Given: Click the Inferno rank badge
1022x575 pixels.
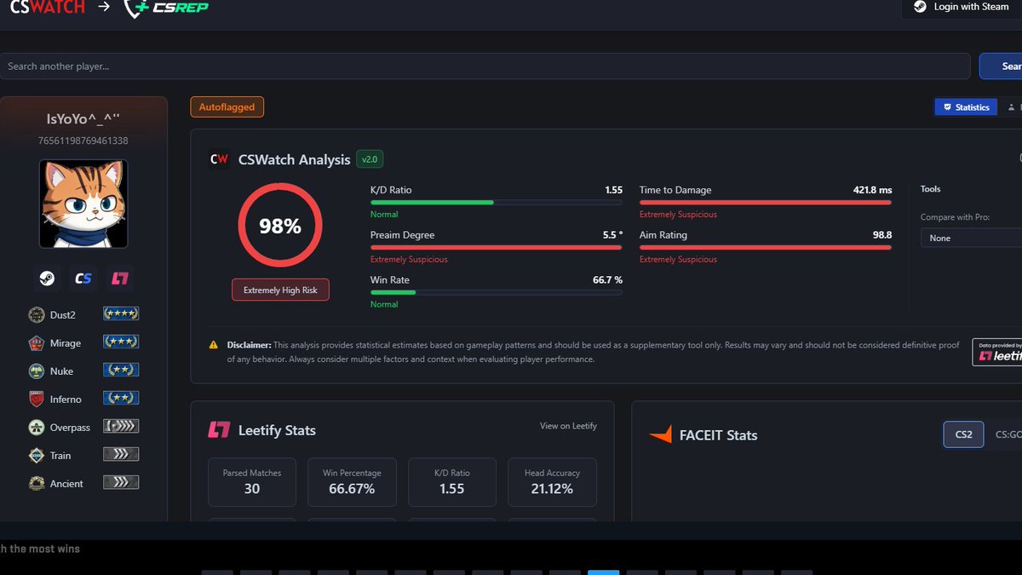Looking at the screenshot, I should coord(121,398).
